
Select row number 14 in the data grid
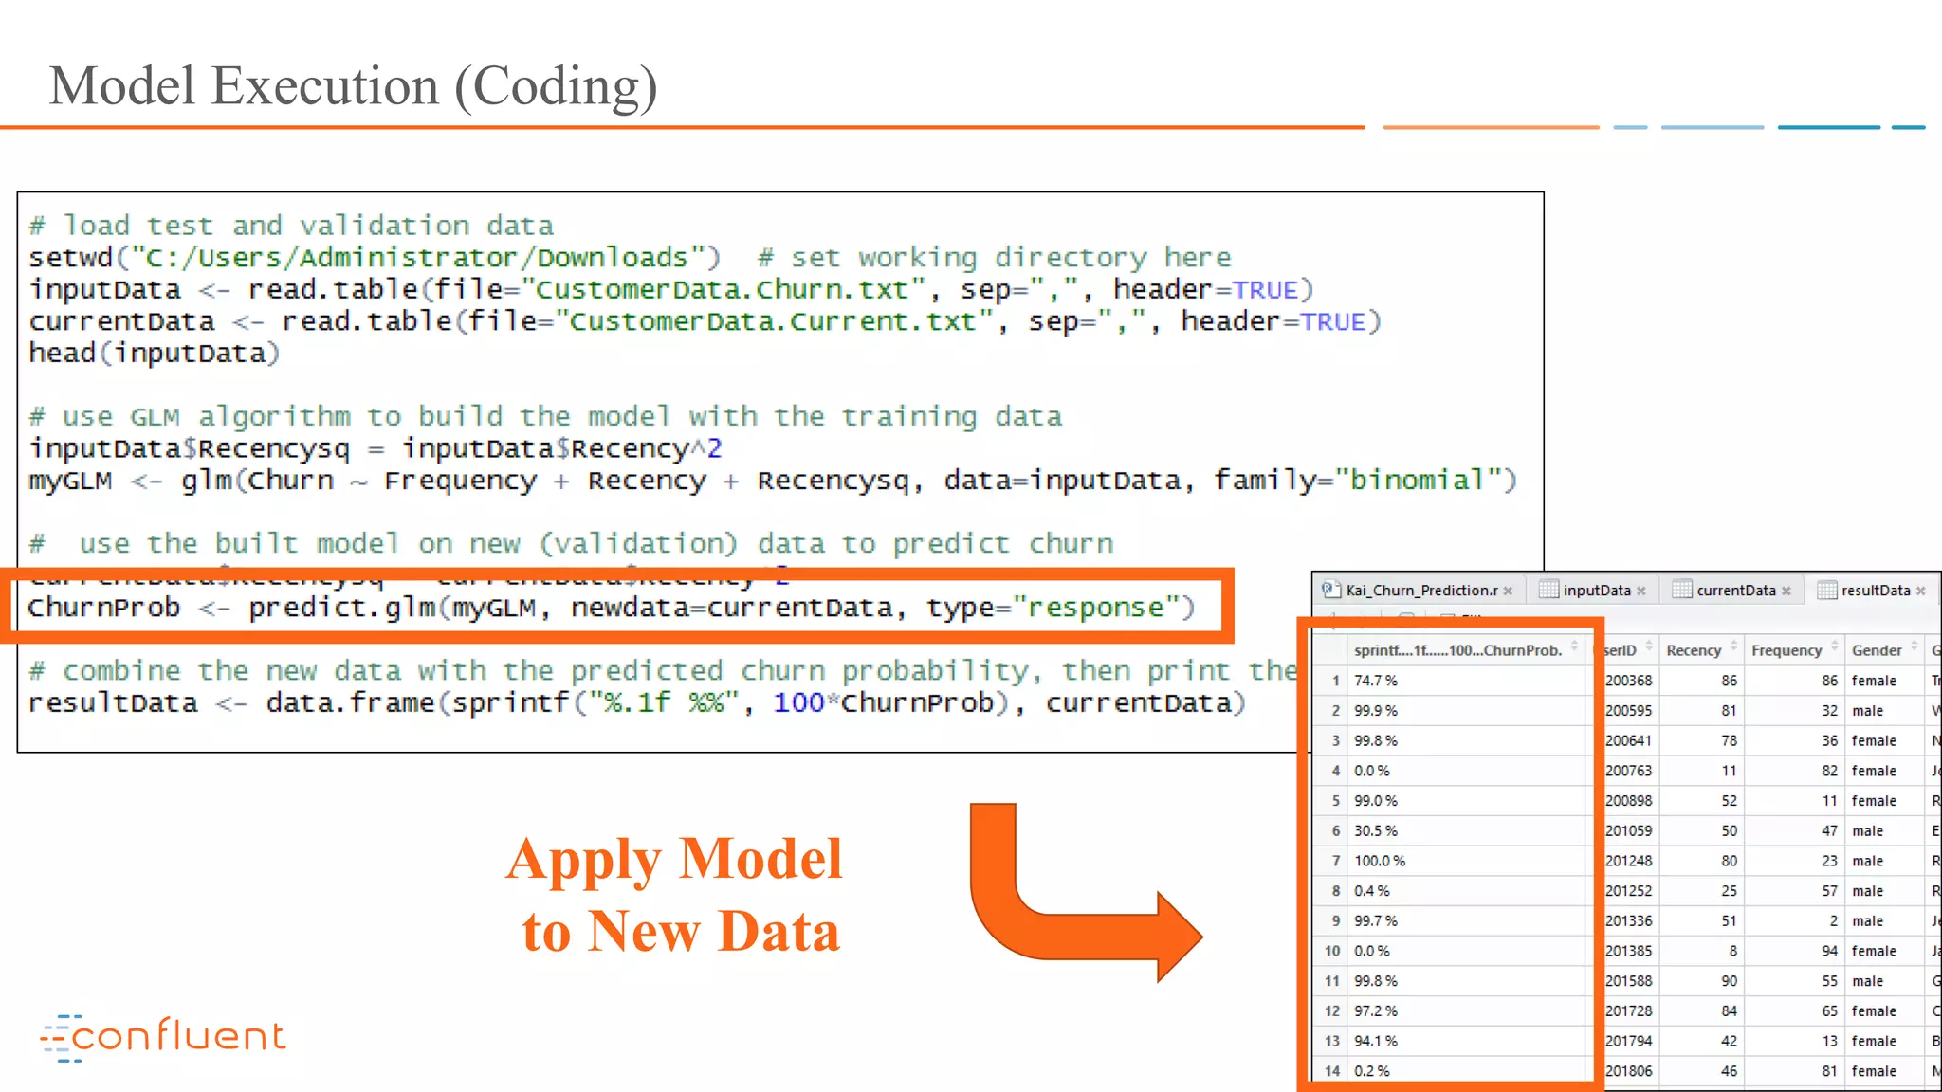click(x=1332, y=1071)
